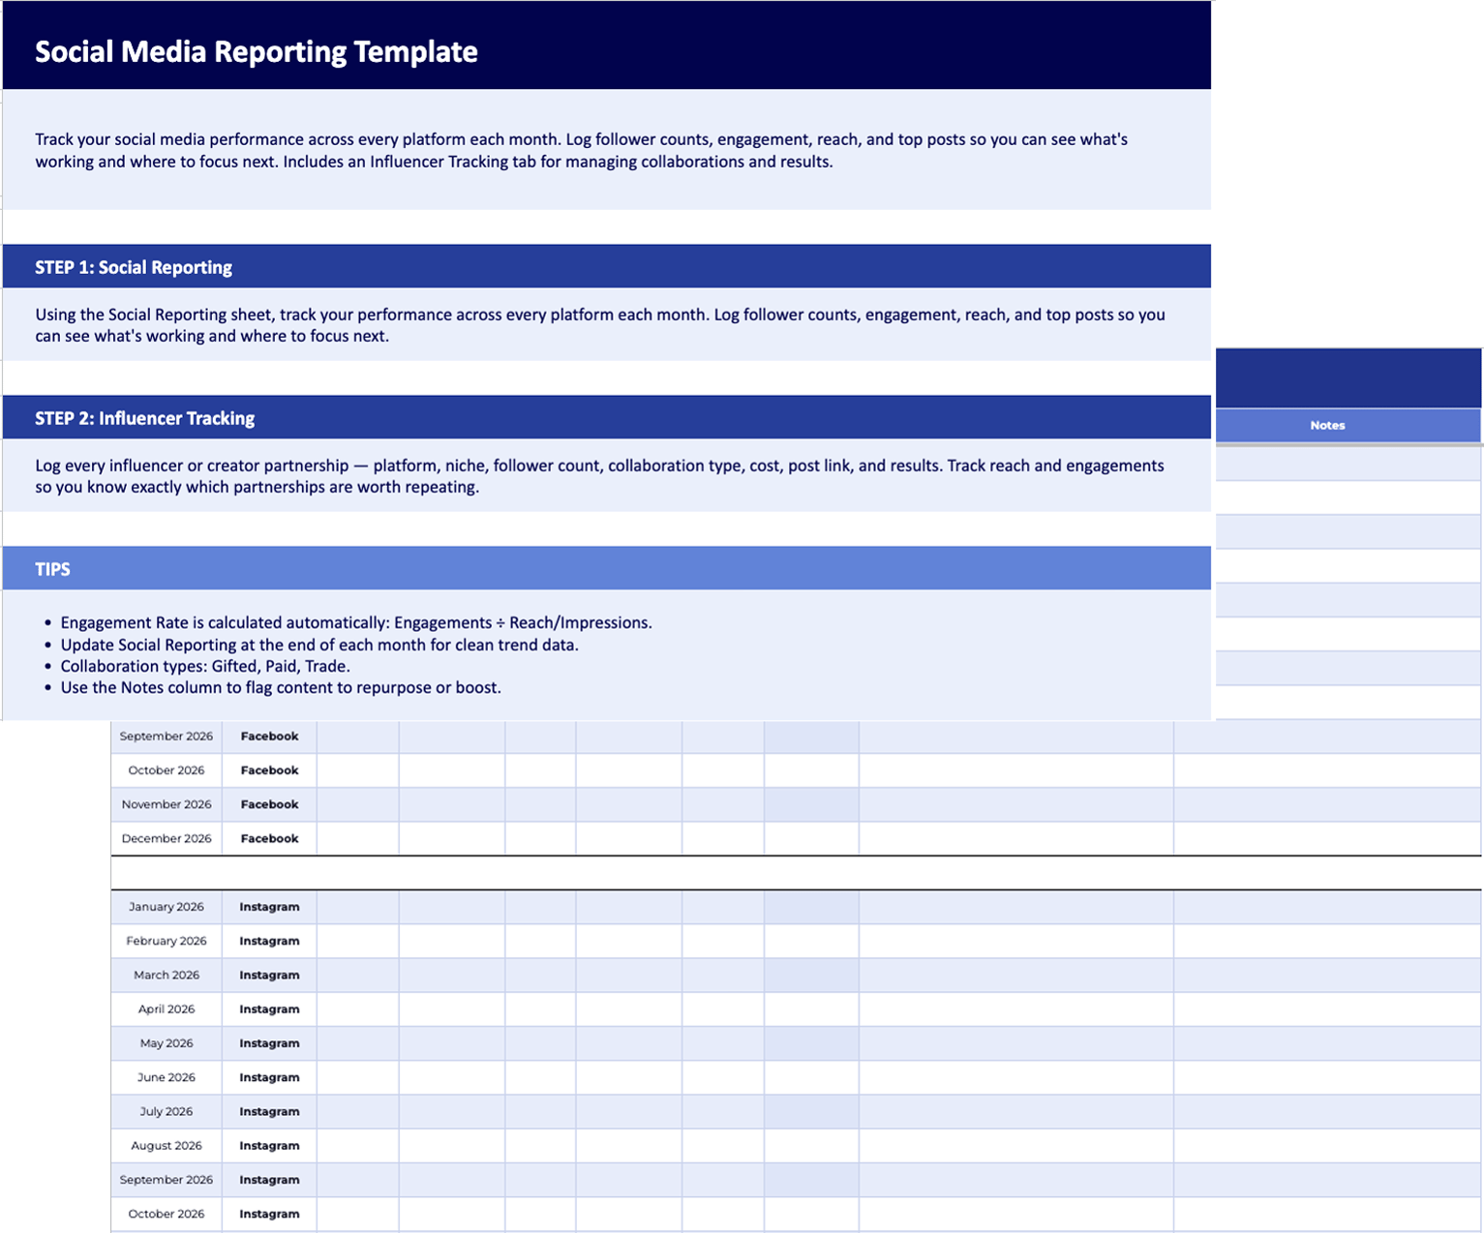Select the May 2026 Instagram date cell

coord(167,1043)
